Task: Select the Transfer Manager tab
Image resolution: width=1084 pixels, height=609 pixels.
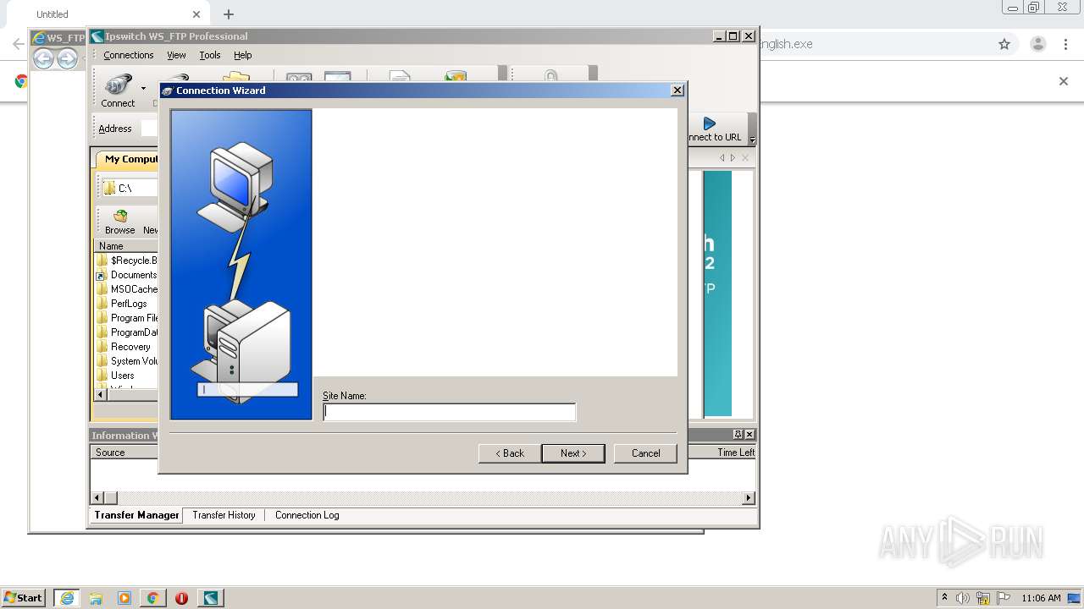Action: [136, 515]
